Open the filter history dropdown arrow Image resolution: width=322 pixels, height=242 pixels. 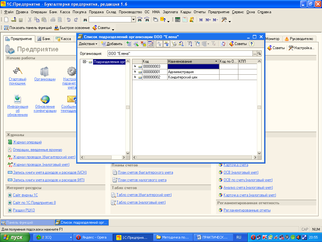(x=208, y=44)
